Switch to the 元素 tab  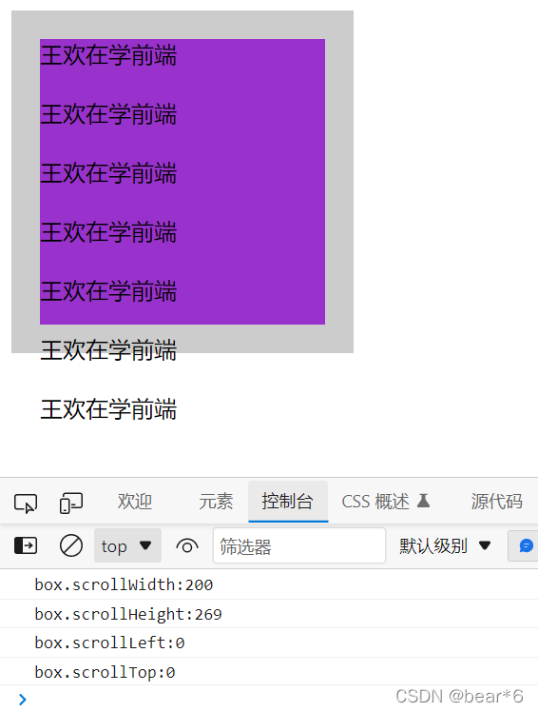(x=216, y=502)
